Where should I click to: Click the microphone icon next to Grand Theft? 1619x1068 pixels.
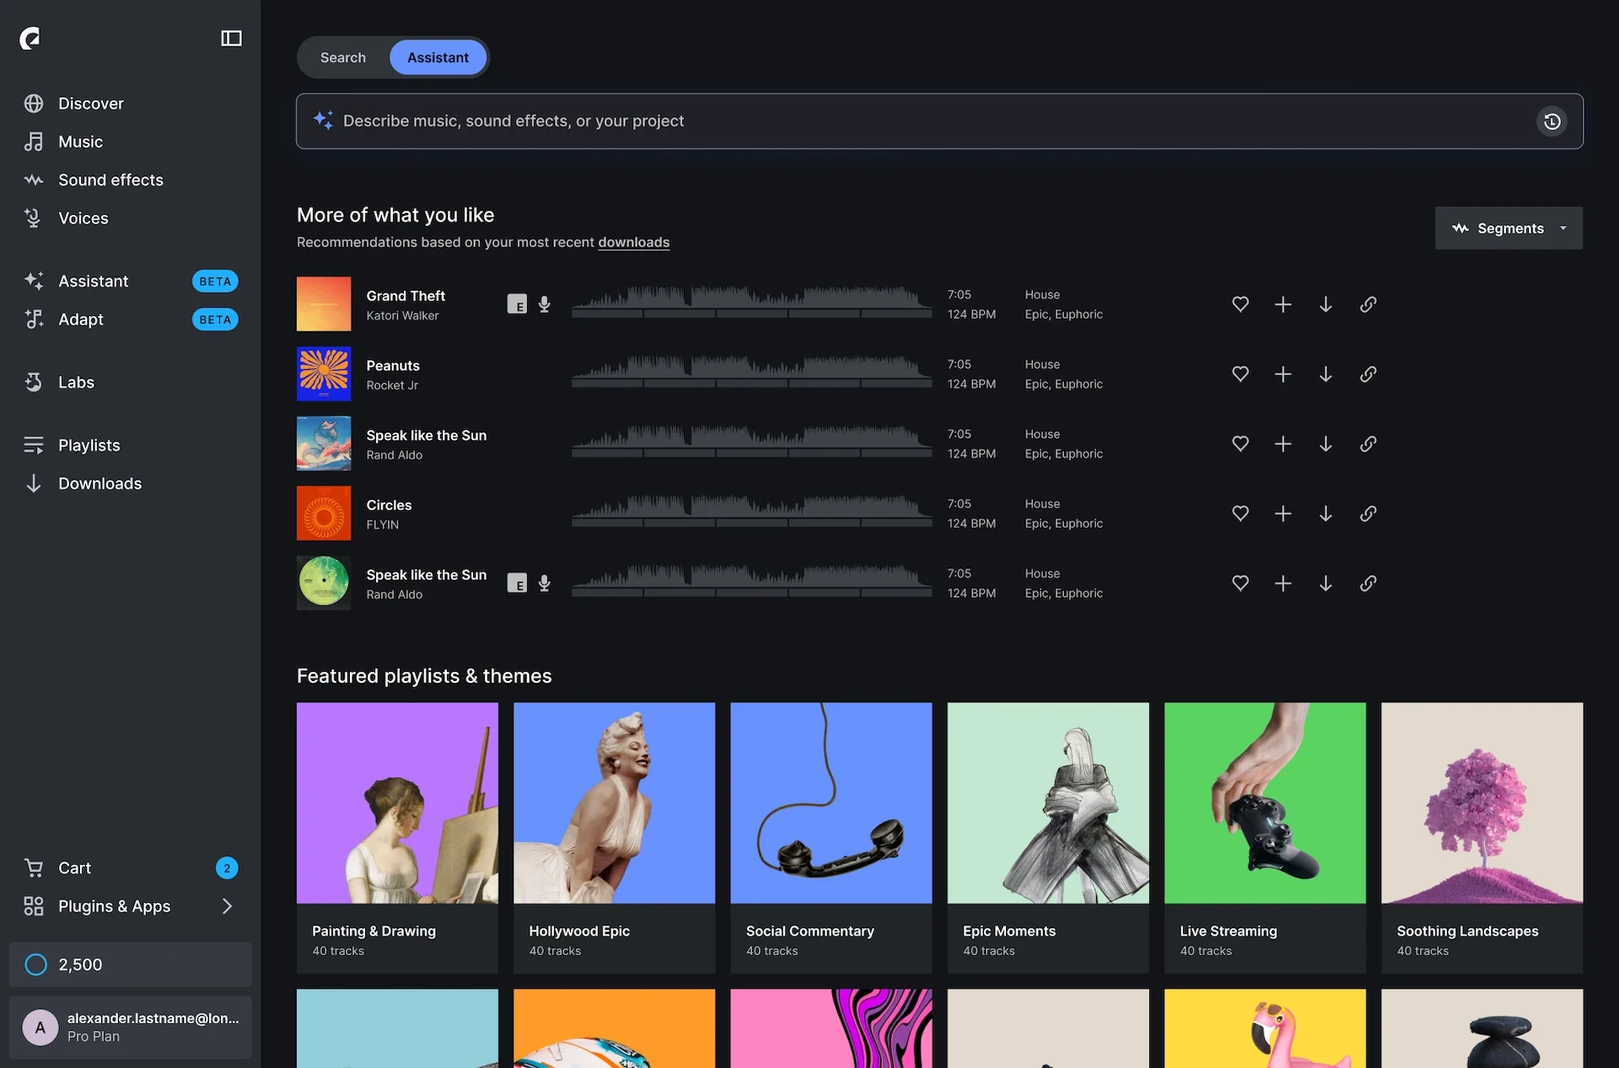[x=544, y=303]
